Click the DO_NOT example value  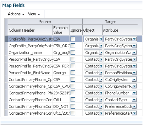[61, 107]
